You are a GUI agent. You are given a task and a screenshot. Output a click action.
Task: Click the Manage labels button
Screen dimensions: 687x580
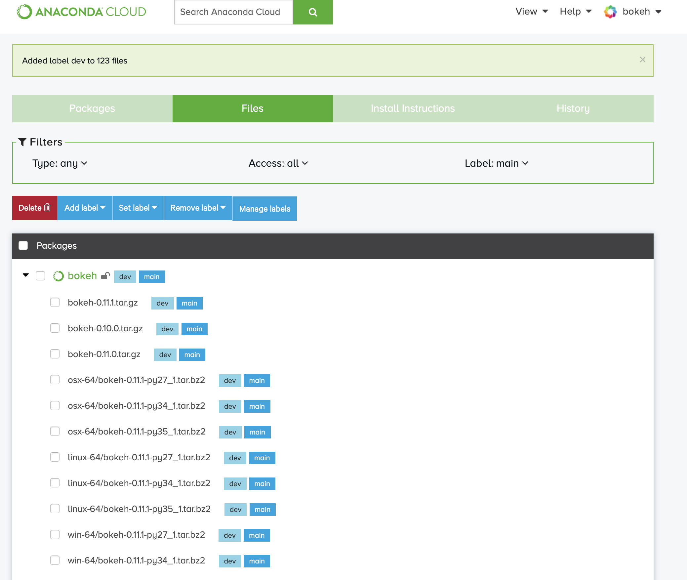pyautogui.click(x=264, y=208)
